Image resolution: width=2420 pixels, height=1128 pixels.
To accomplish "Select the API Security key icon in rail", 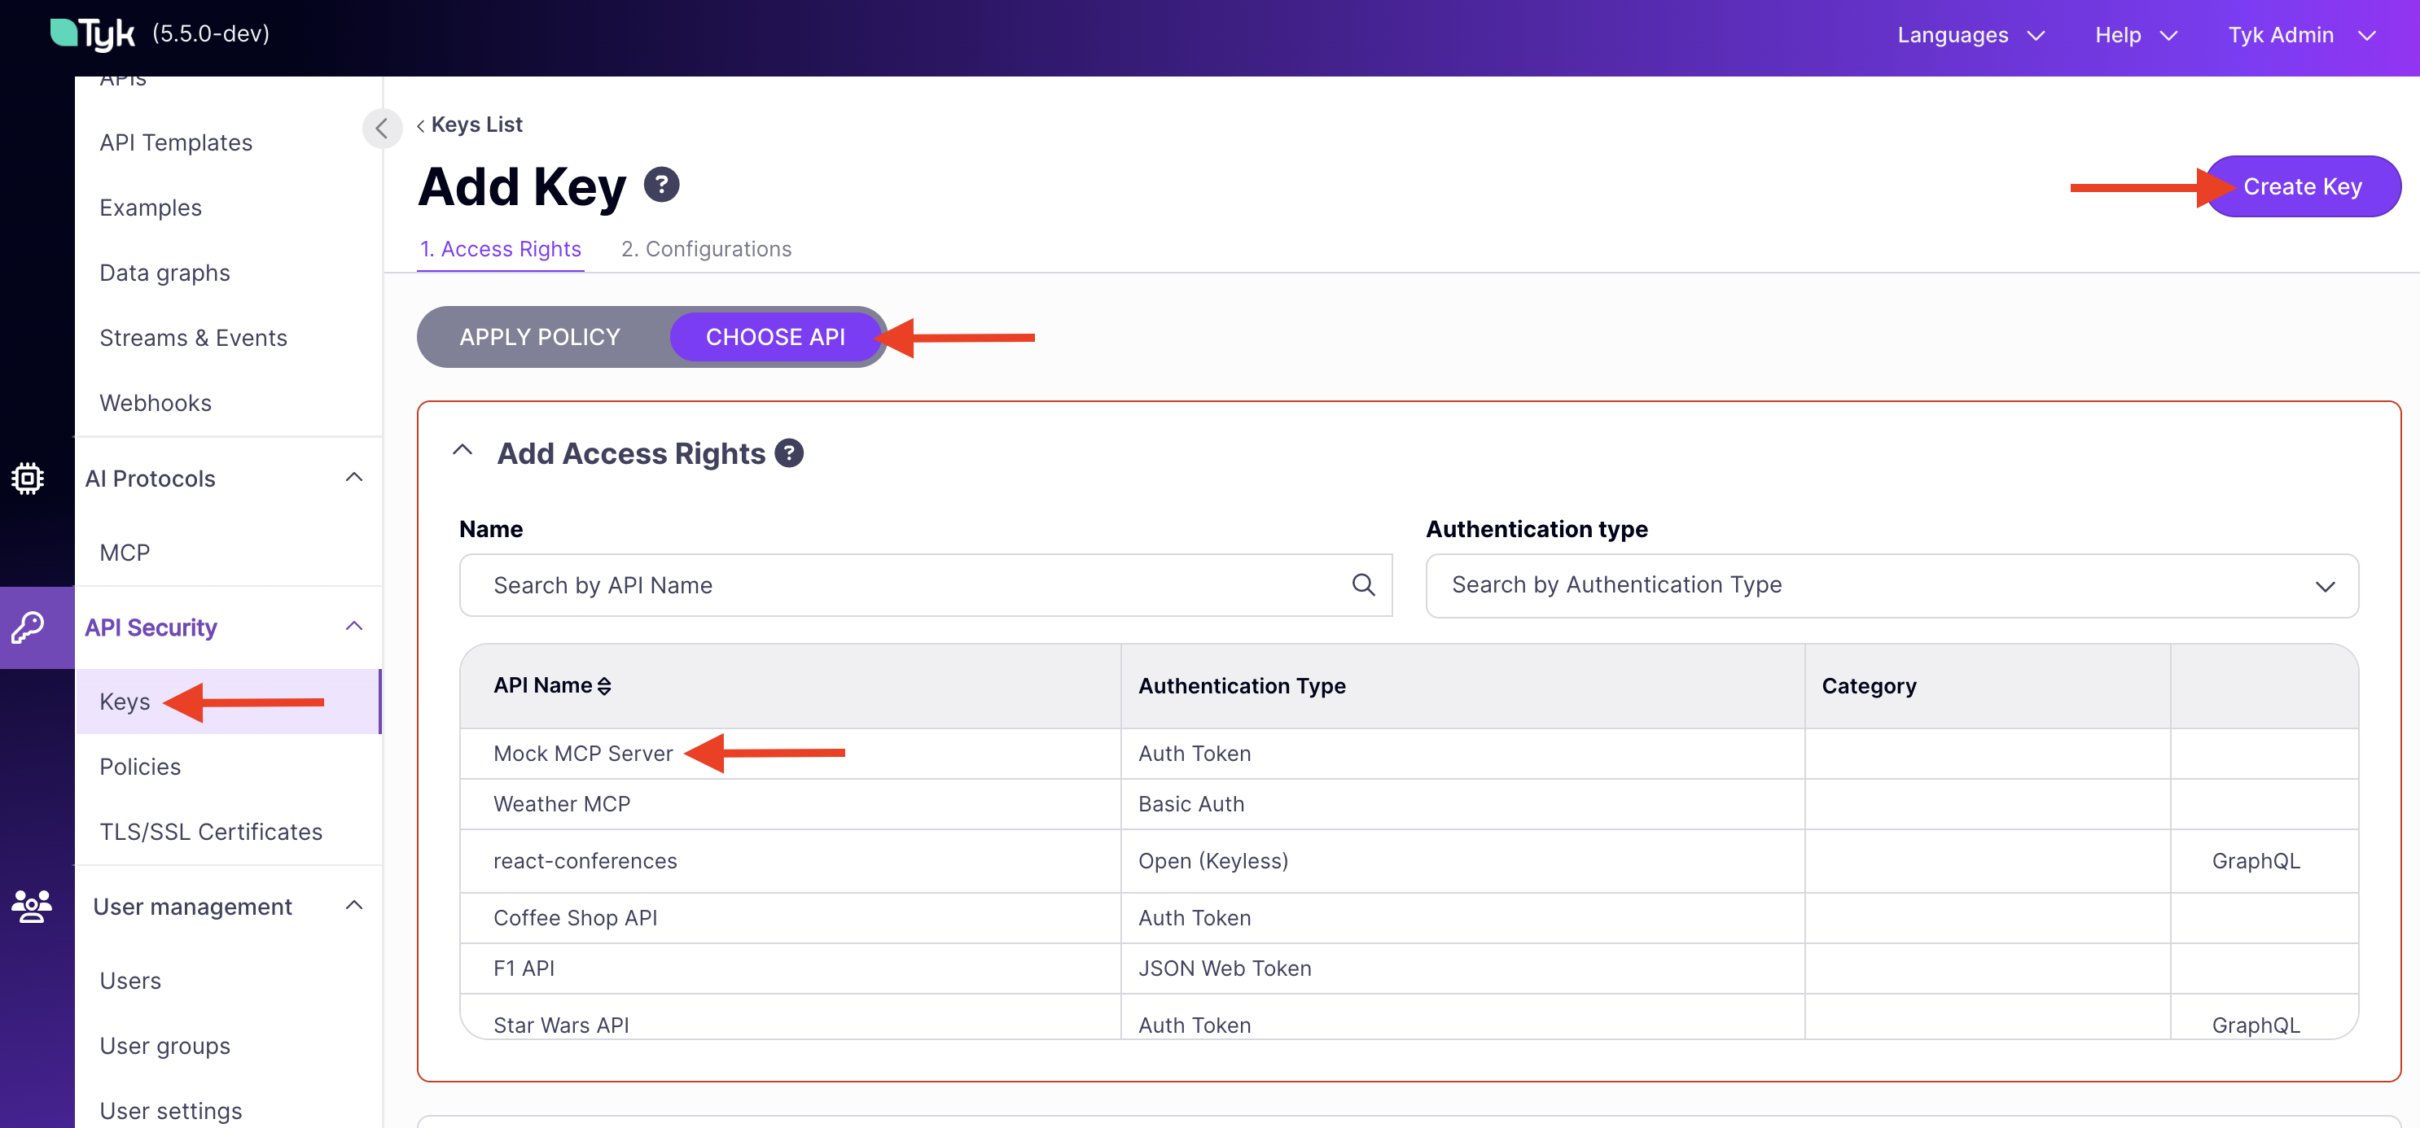I will pyautogui.click(x=28, y=627).
